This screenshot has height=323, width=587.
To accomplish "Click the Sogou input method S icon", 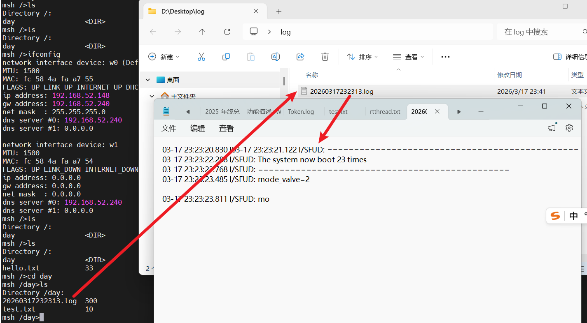I will tap(556, 216).
